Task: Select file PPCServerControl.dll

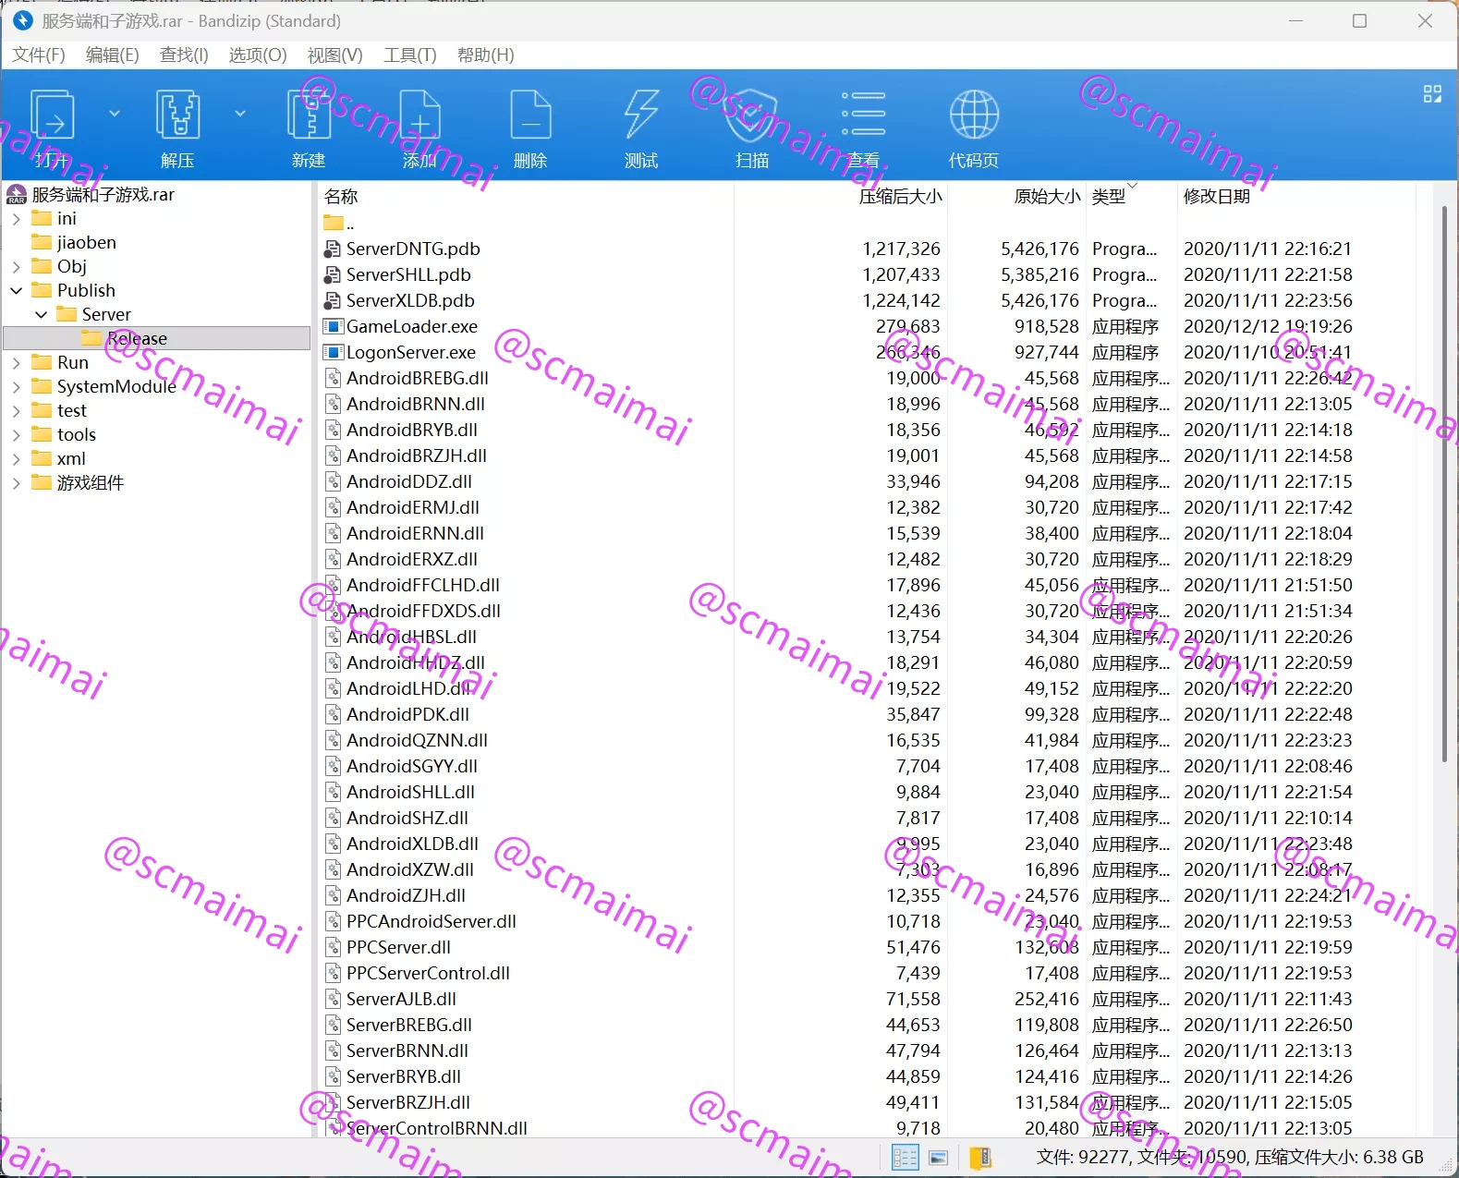Action: pyautogui.click(x=429, y=973)
